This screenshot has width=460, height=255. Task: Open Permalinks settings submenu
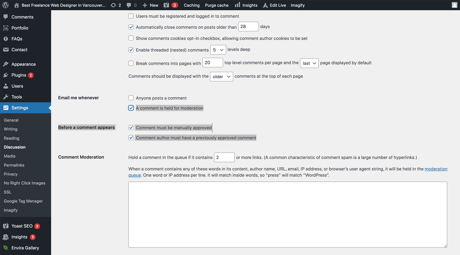(x=14, y=165)
